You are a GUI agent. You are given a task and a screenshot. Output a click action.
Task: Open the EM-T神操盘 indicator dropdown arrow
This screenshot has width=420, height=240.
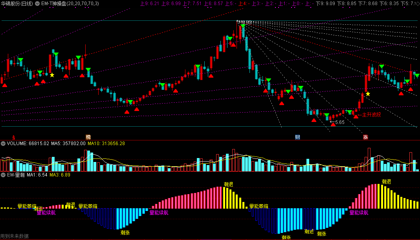coord(37,4)
